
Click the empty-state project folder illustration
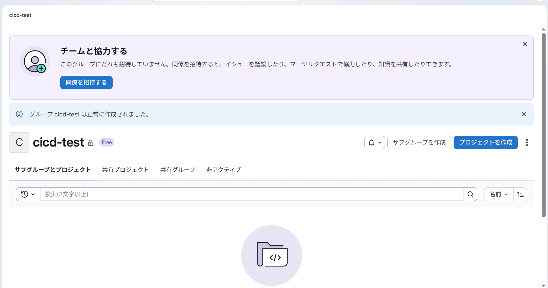tap(272, 256)
